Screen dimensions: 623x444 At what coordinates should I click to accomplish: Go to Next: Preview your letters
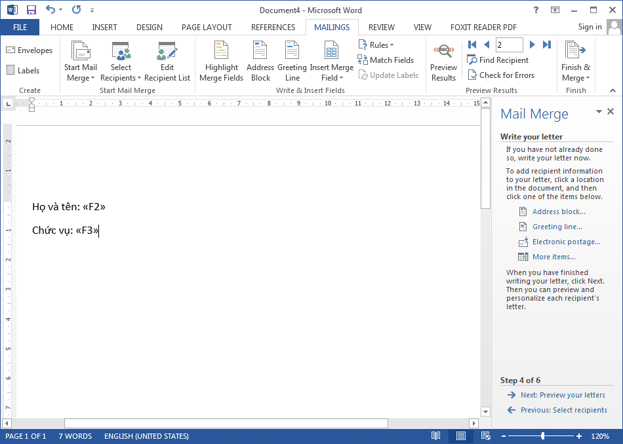563,395
